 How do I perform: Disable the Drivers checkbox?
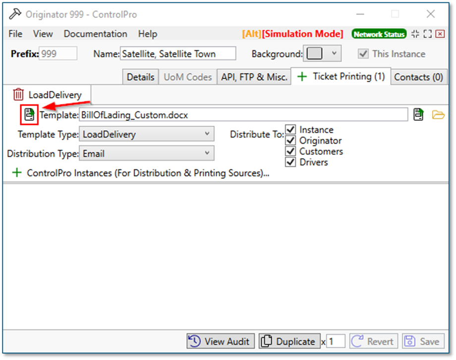[290, 162]
